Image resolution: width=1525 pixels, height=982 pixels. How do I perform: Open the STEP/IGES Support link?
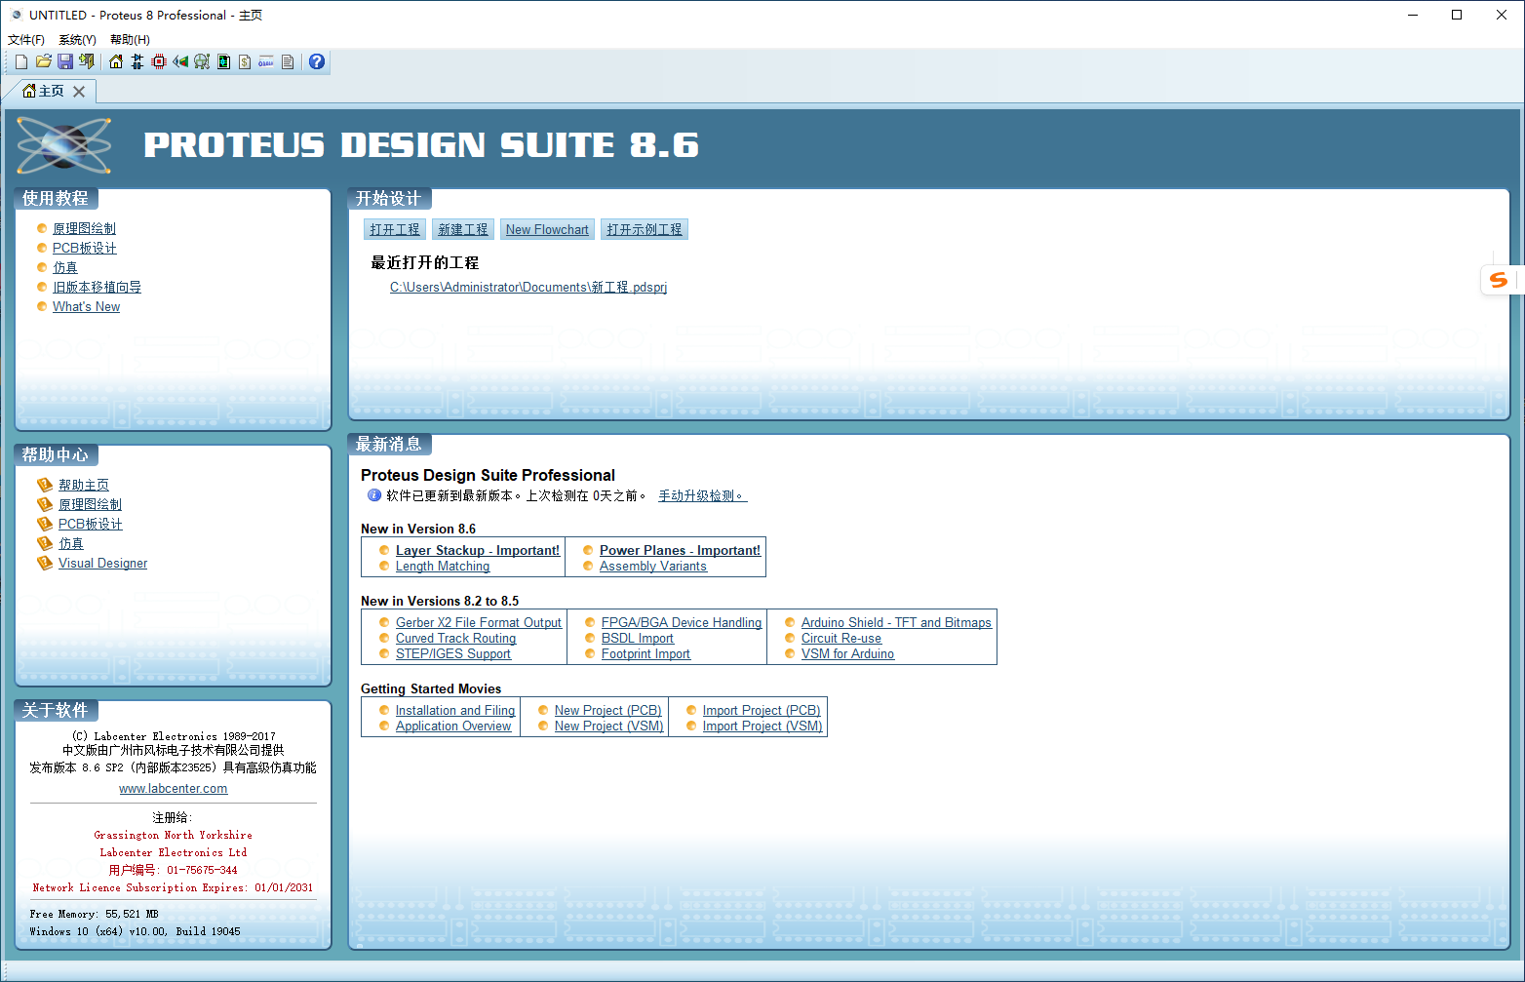tap(453, 653)
